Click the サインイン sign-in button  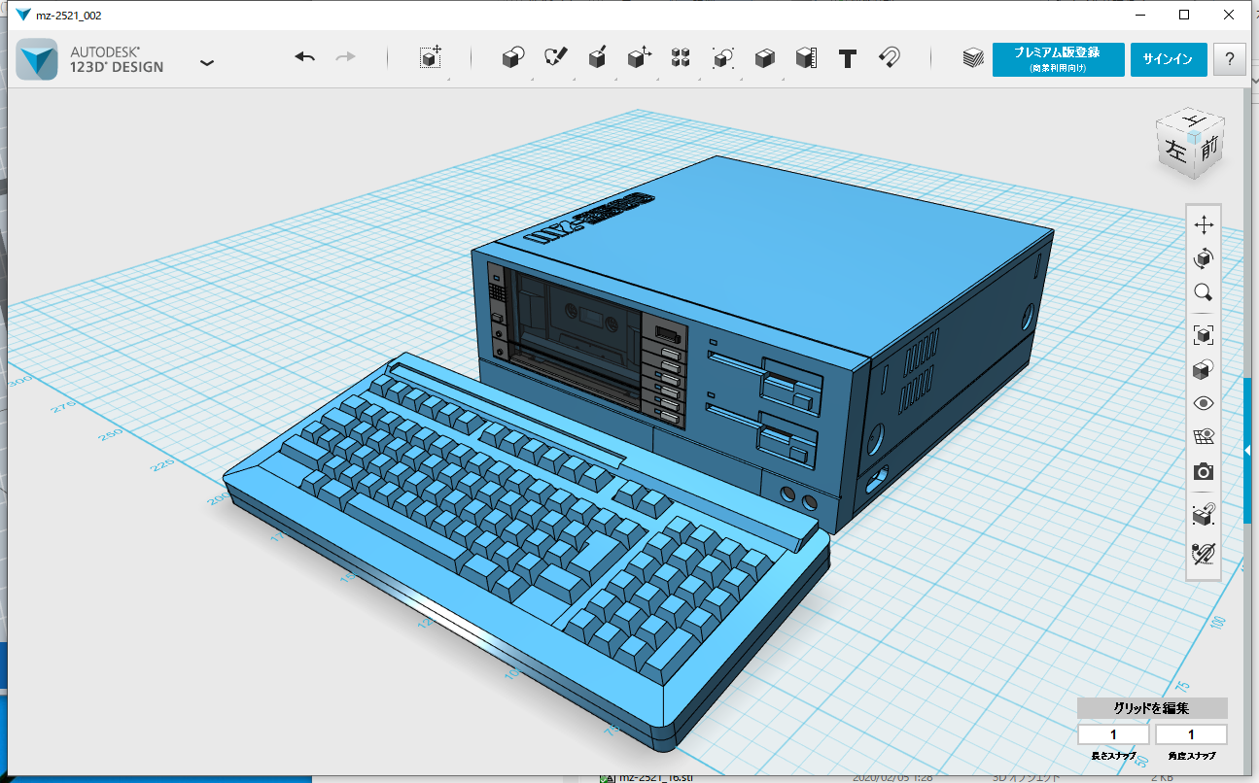[x=1168, y=58]
